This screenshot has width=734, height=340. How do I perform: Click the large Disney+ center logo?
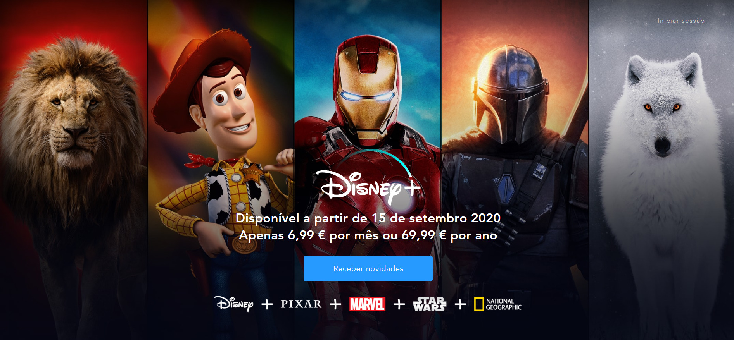[368, 178]
